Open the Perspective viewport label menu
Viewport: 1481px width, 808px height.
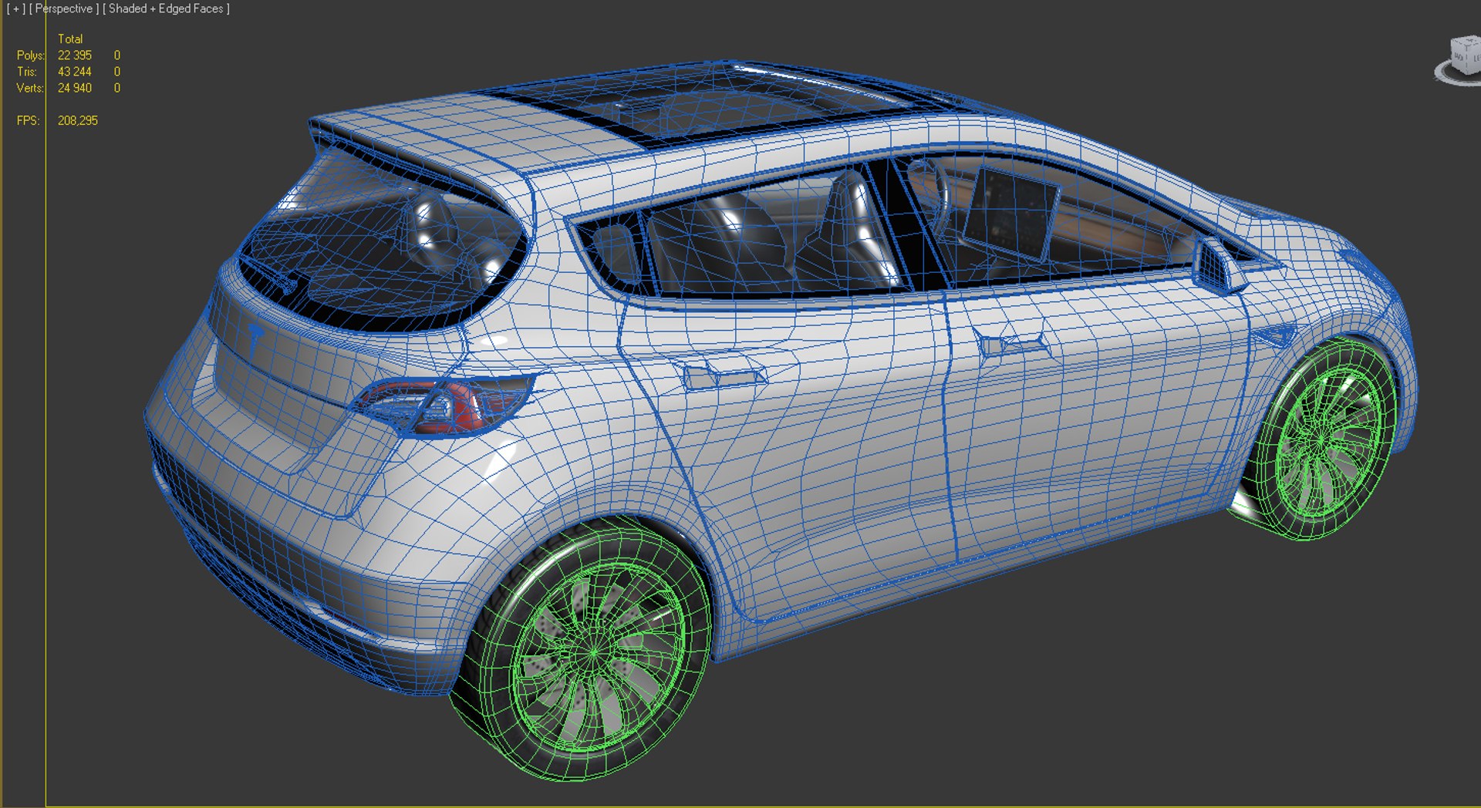coord(64,8)
